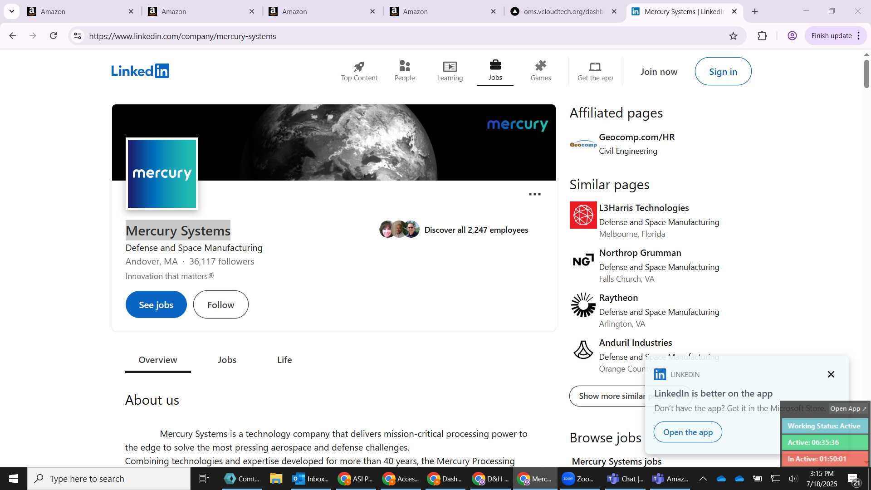871x490 pixels.
Task: Open Geocomp.com/HR affiliated page
Action: pyautogui.click(x=637, y=137)
